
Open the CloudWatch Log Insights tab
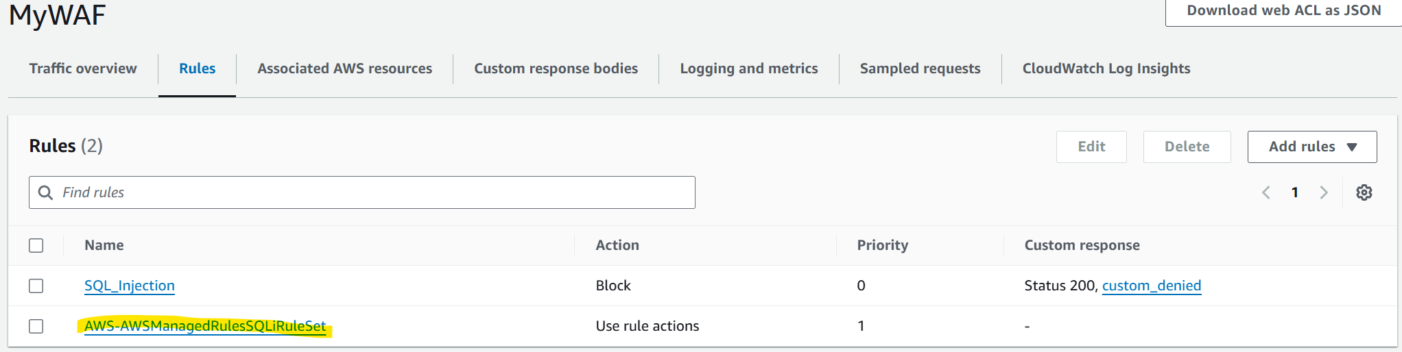[x=1106, y=68]
